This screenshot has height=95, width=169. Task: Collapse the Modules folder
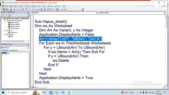[x=5, y=35]
